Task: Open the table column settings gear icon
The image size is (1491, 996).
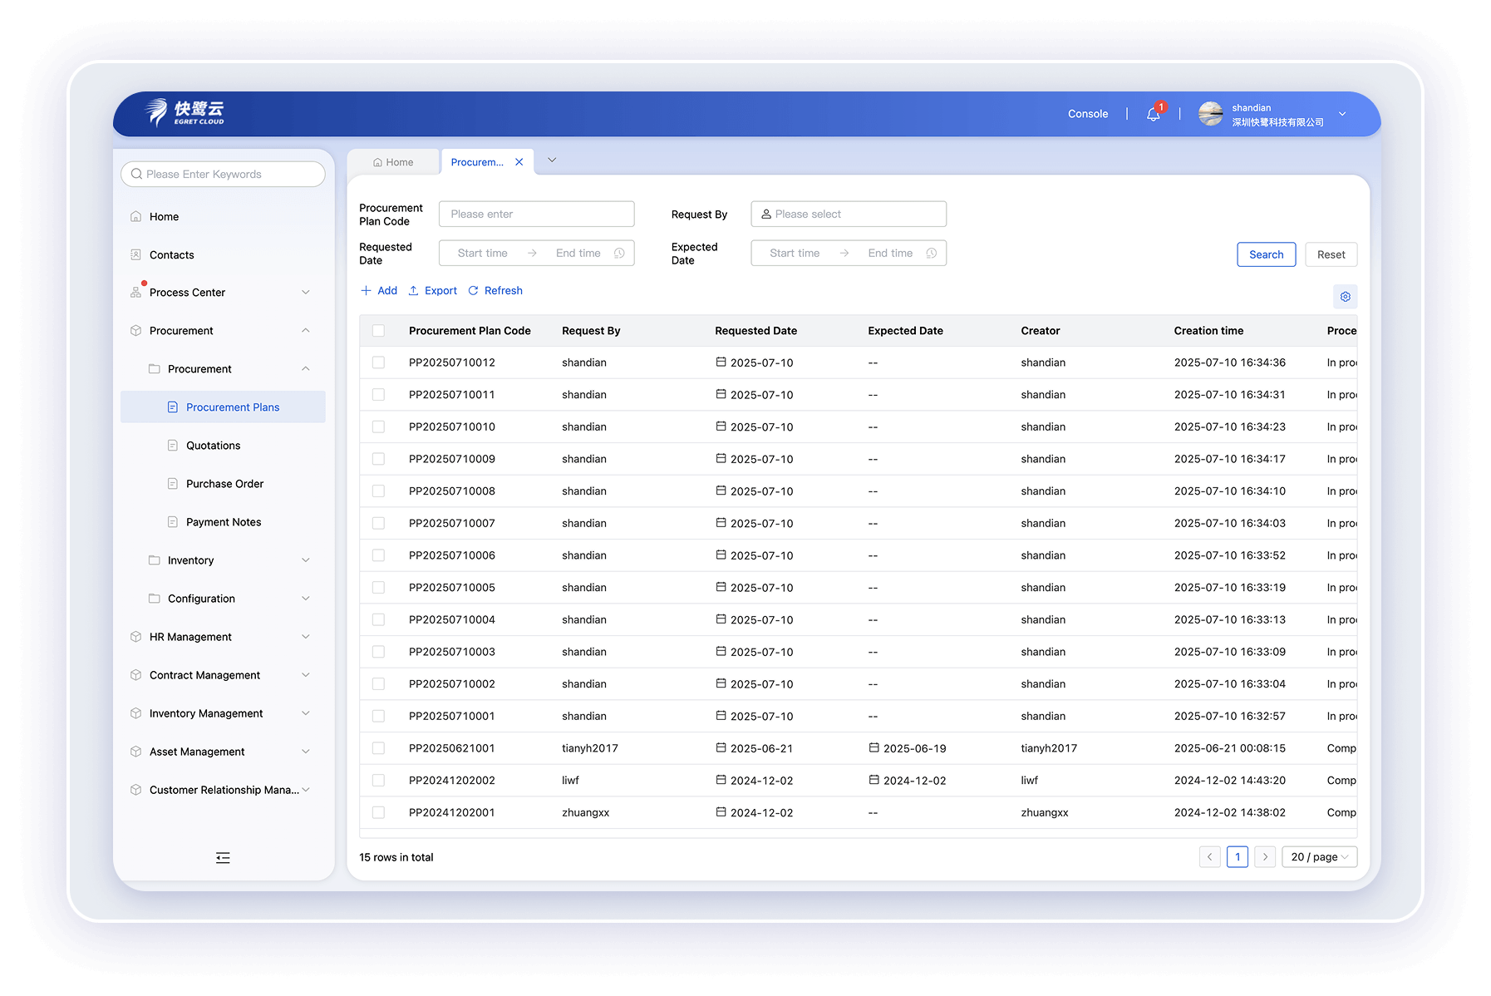Action: pos(1345,296)
